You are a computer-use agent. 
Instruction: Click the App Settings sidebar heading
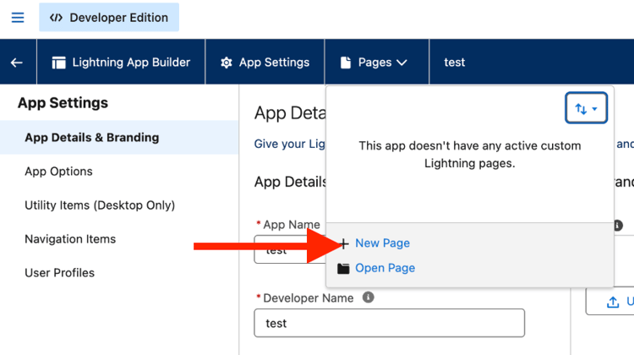(63, 103)
